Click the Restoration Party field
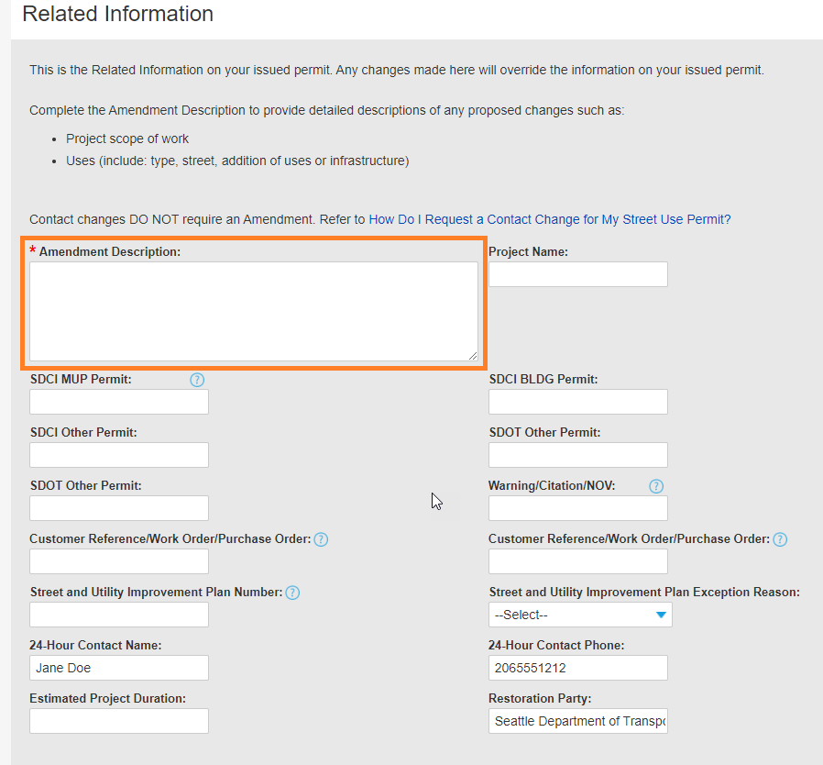Image resolution: width=823 pixels, height=765 pixels. (x=577, y=721)
